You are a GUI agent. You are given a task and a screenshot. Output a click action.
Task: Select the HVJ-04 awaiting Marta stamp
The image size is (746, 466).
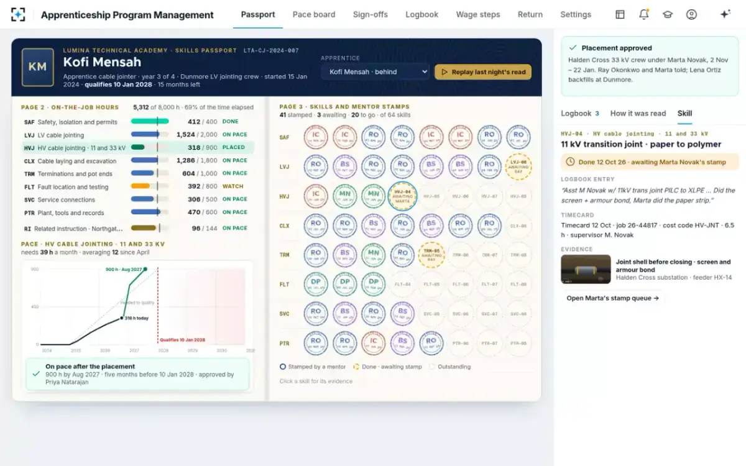point(402,196)
